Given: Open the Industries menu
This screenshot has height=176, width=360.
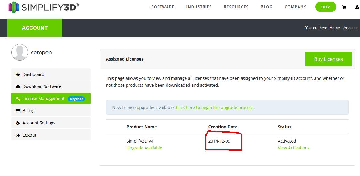Looking at the screenshot, I should tap(199, 7).
